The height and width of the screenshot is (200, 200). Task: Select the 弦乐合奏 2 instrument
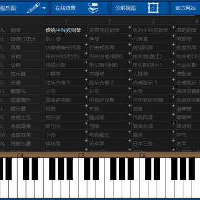(101, 83)
